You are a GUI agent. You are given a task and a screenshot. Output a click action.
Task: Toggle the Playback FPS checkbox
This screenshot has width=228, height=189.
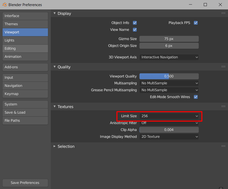(196, 23)
